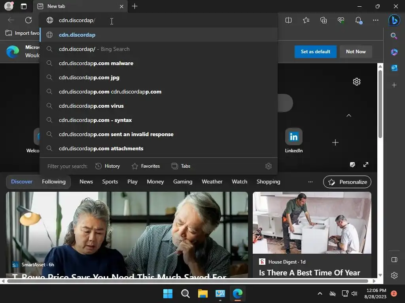Open Bing Chat sidebar button
The width and height of the screenshot is (405, 303).
[394, 20]
